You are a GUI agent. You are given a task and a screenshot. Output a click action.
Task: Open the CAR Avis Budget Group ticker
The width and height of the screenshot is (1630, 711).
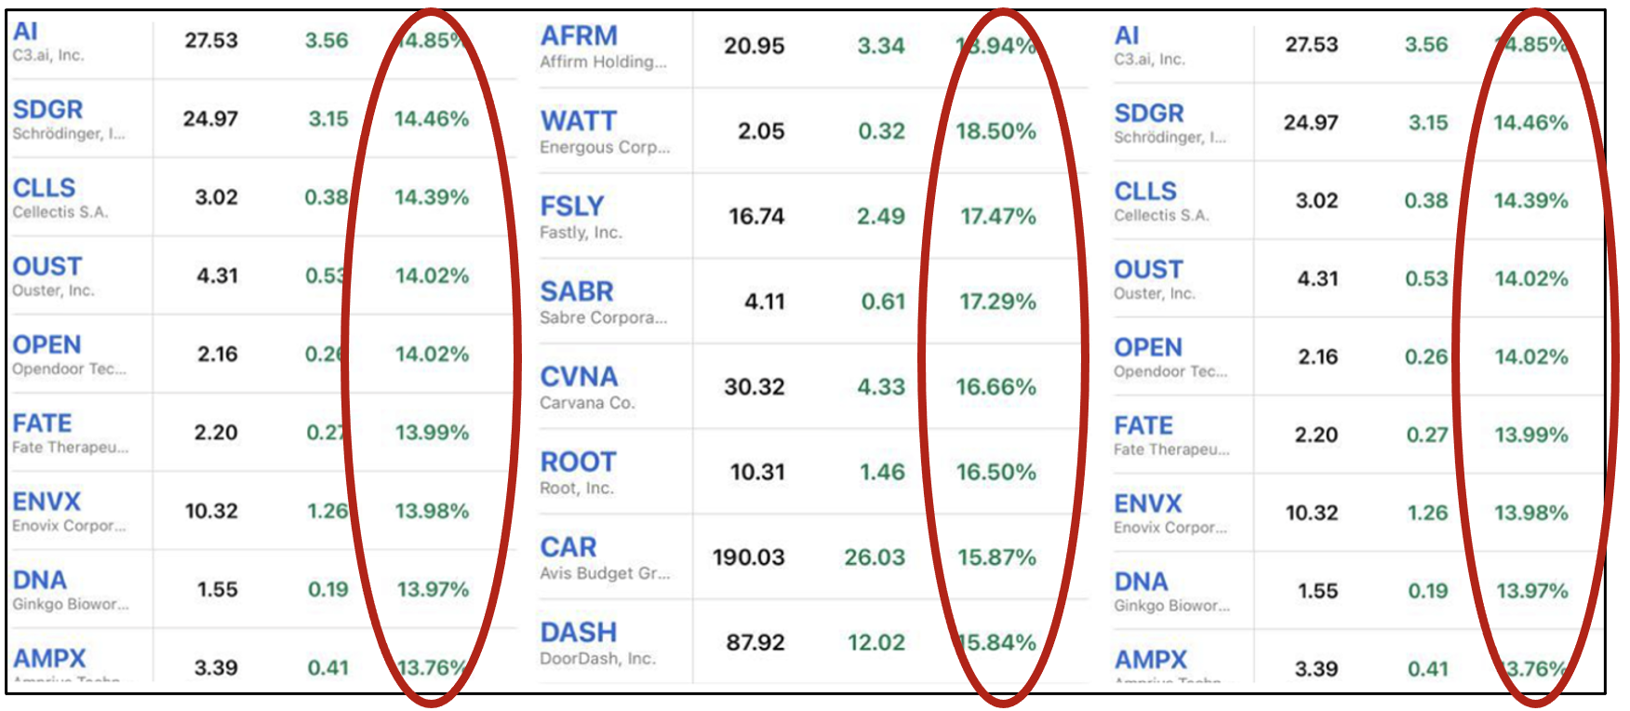tap(568, 547)
